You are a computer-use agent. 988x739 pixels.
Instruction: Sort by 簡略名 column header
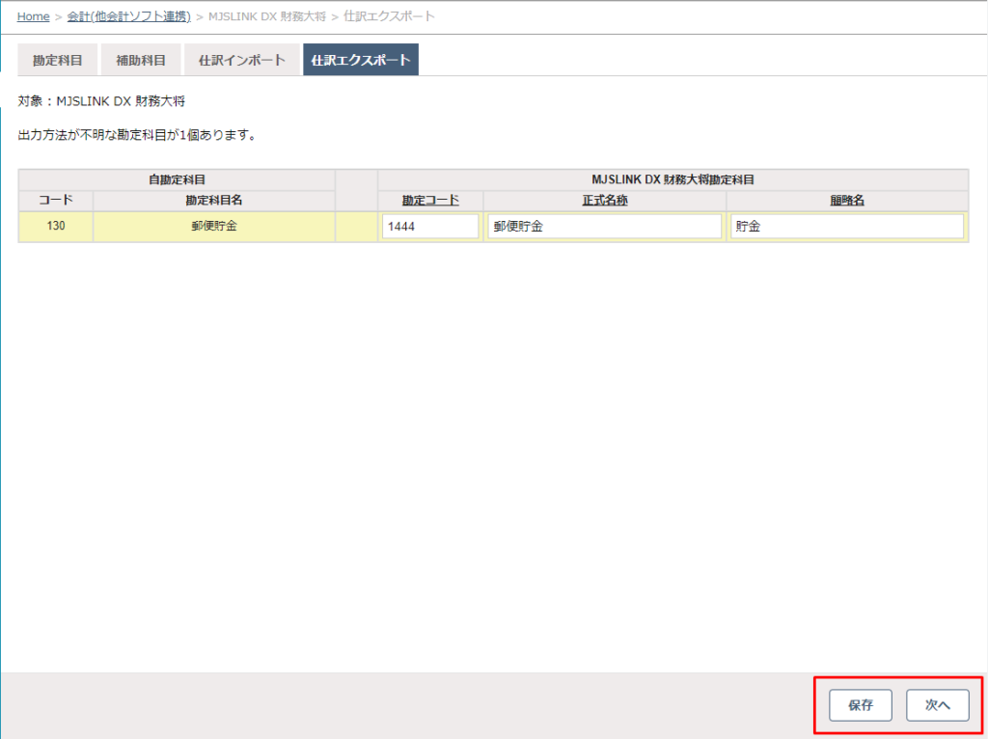(847, 201)
